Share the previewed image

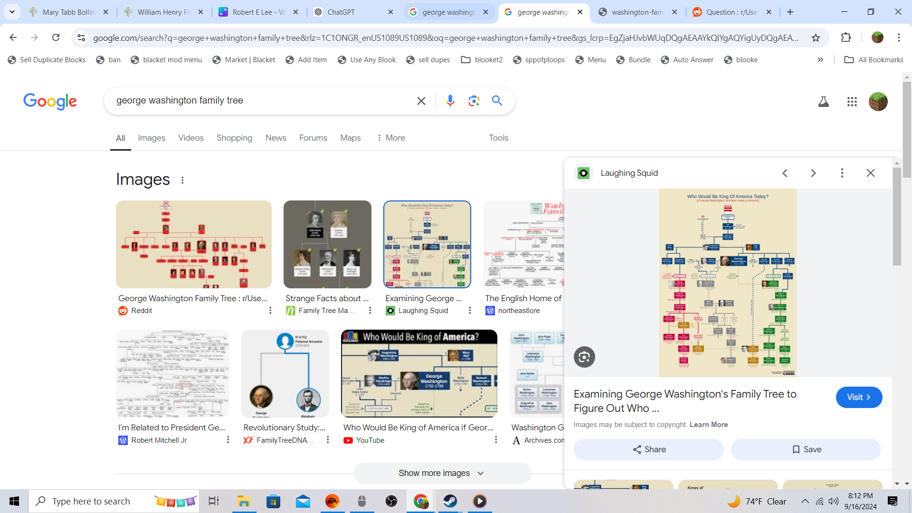pyautogui.click(x=648, y=449)
